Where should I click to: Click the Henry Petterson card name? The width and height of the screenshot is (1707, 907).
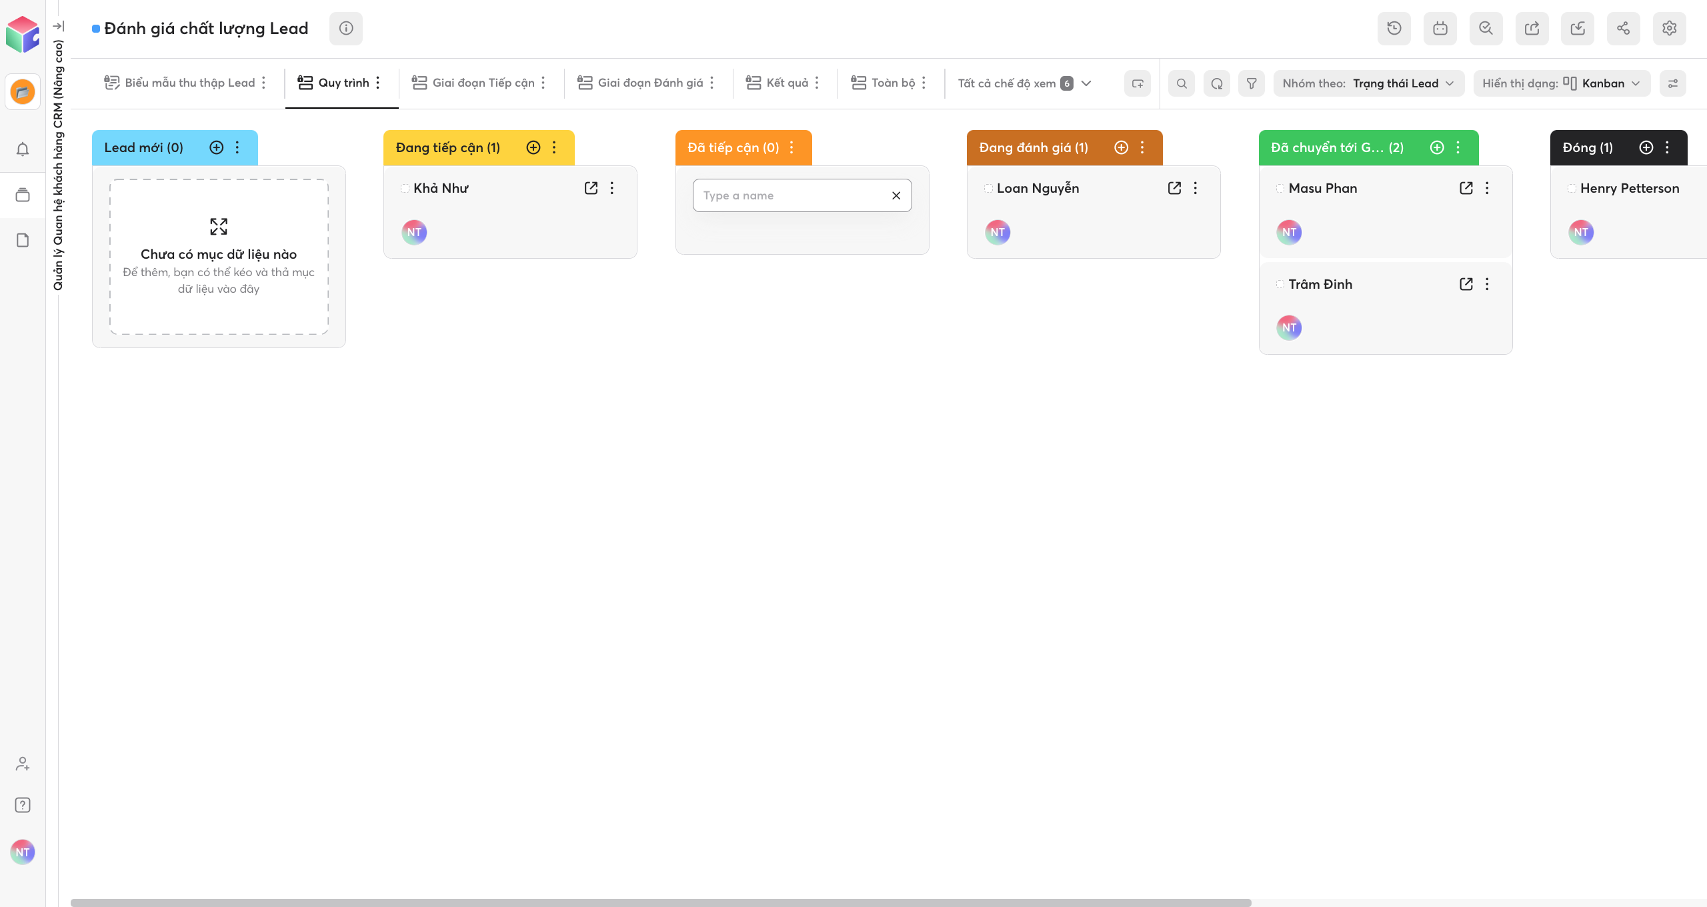(x=1630, y=188)
